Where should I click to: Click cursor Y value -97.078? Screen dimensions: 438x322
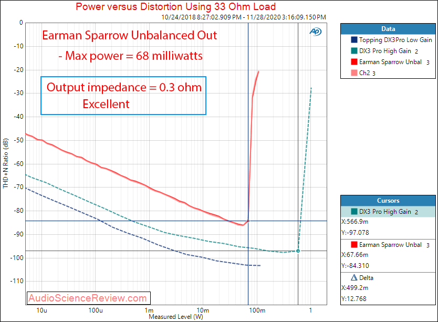coord(355,233)
